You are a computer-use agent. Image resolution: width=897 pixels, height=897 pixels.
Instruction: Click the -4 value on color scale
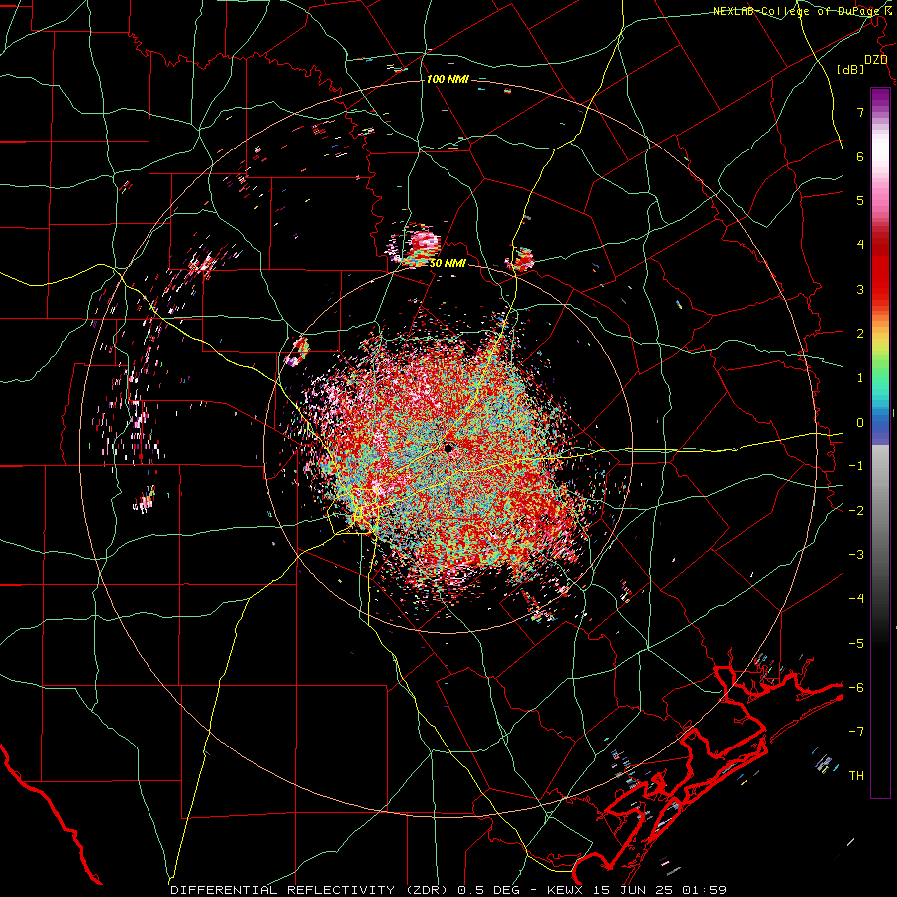tap(856, 599)
